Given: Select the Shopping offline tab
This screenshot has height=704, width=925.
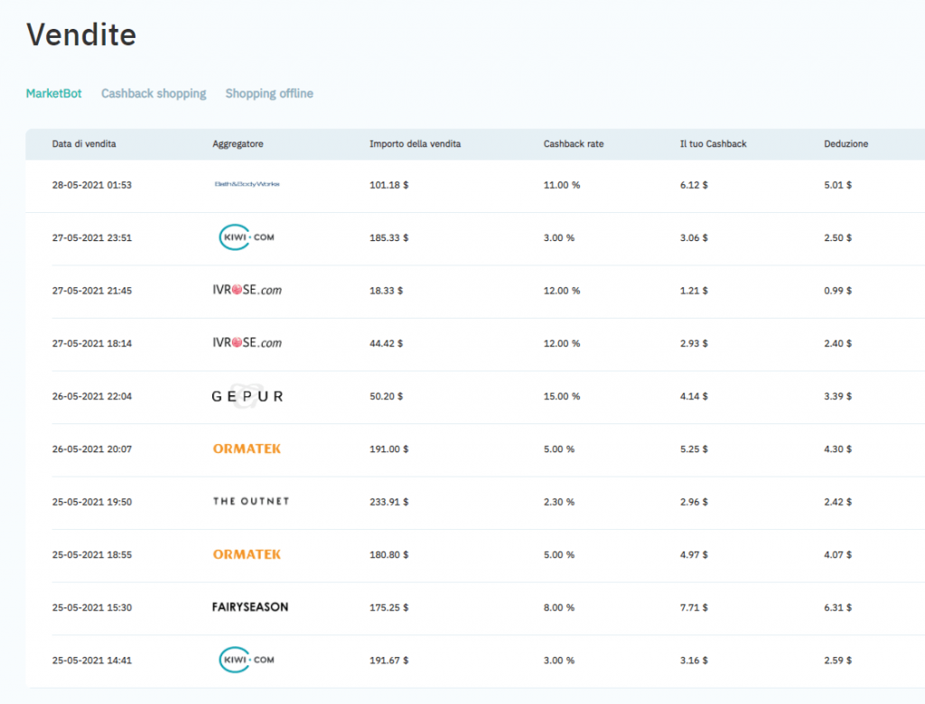Looking at the screenshot, I should (x=269, y=94).
